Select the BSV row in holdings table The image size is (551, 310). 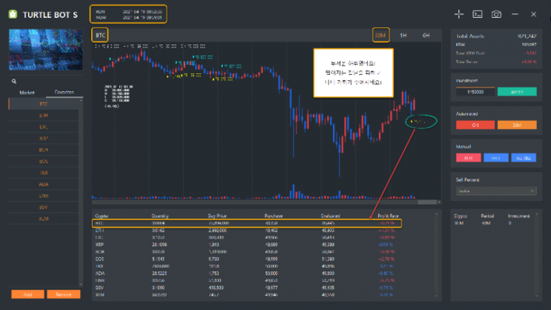tap(247, 288)
